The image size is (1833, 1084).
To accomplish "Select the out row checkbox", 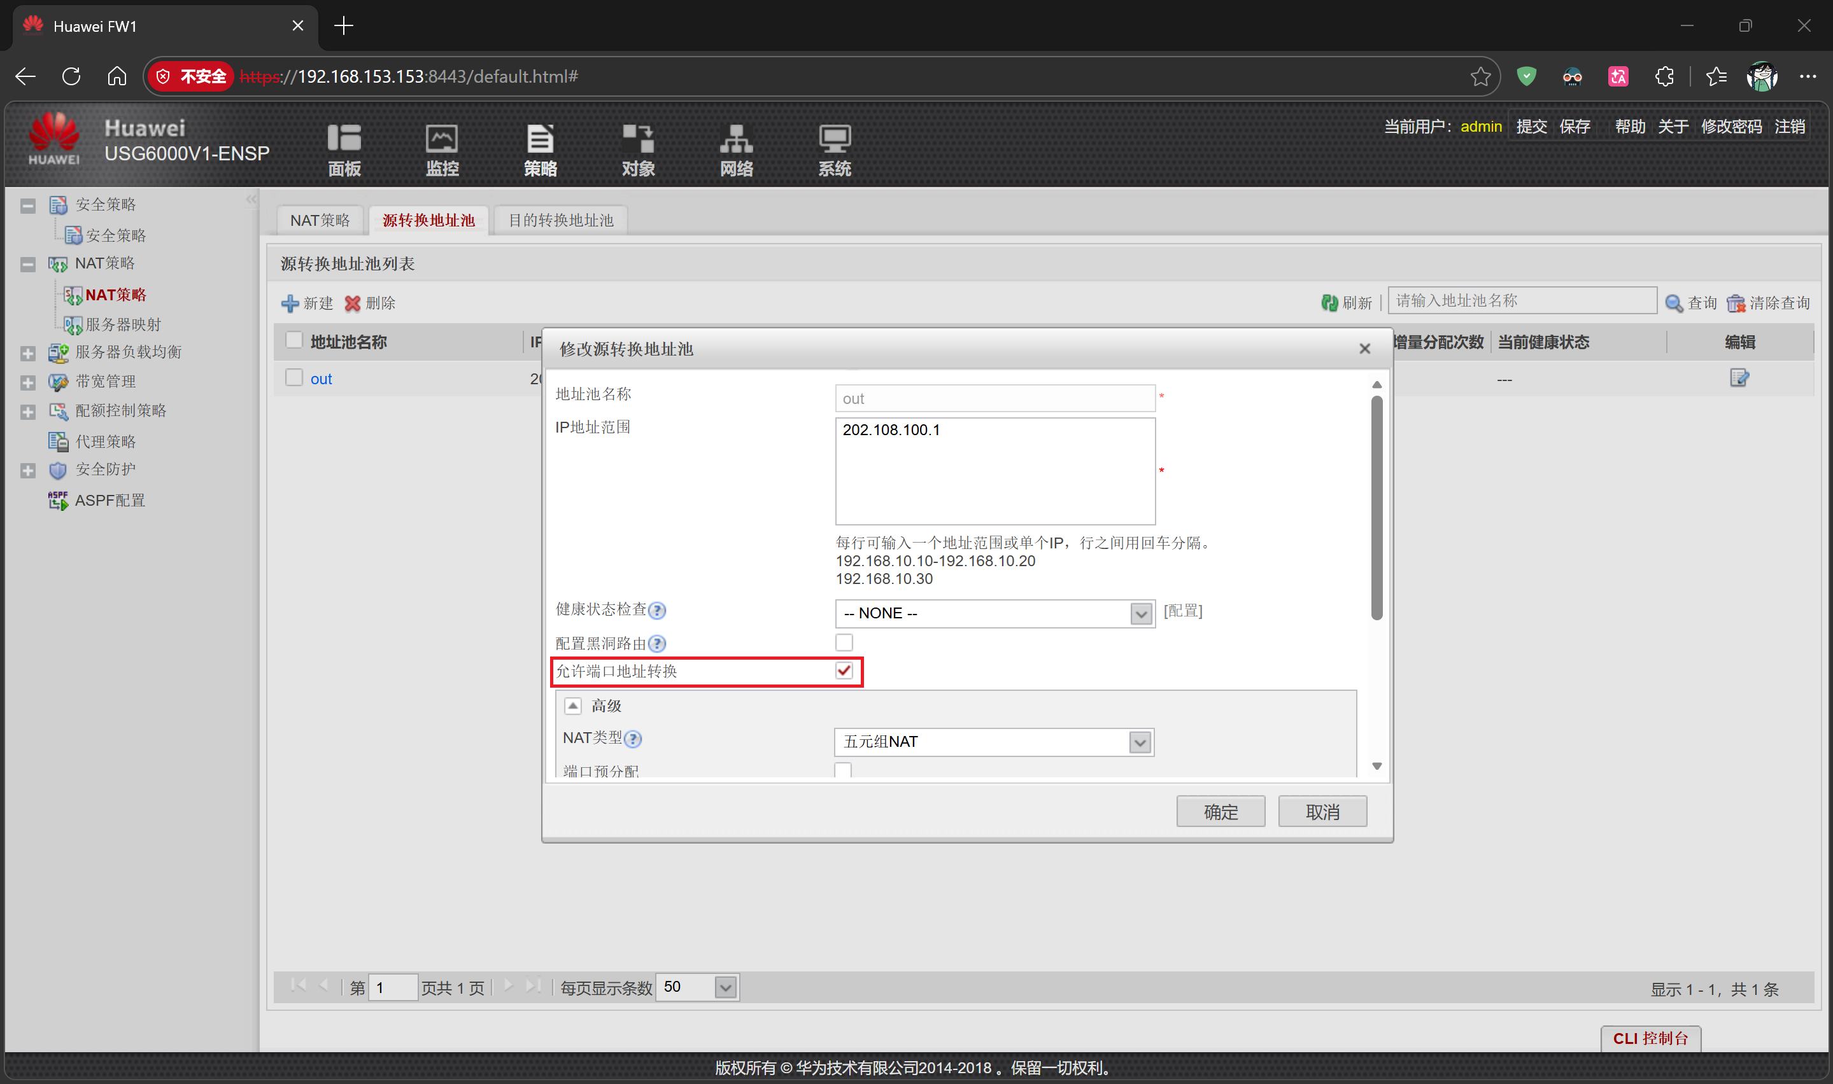I will click(294, 378).
